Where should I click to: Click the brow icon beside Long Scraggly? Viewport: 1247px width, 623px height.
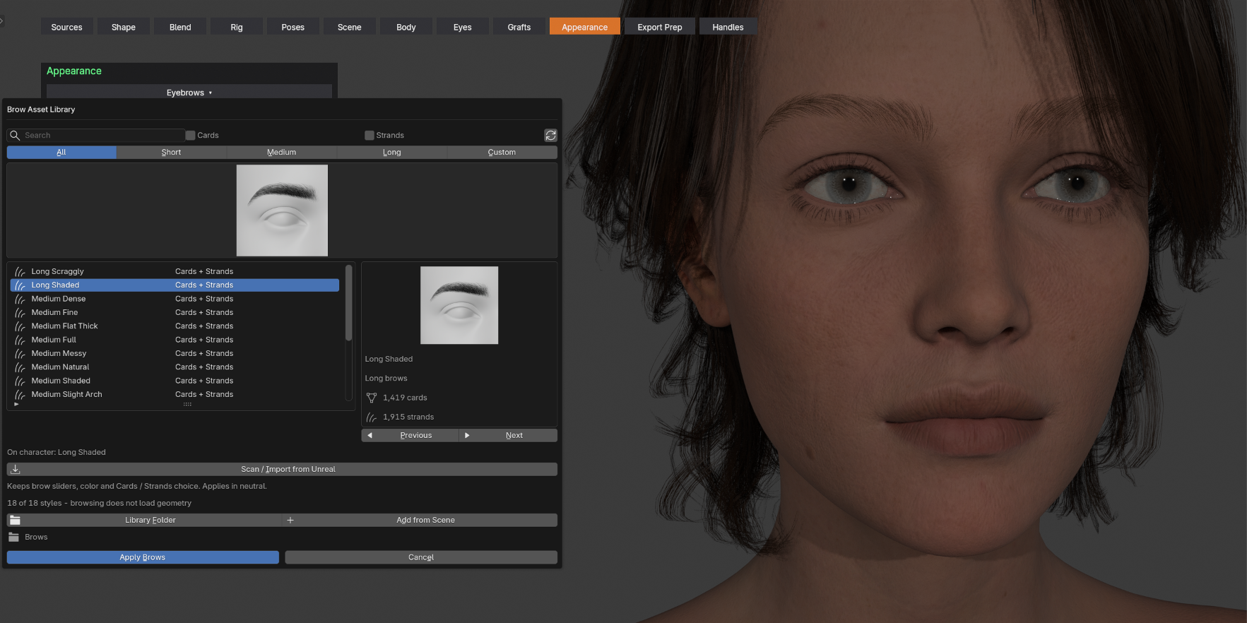20,271
